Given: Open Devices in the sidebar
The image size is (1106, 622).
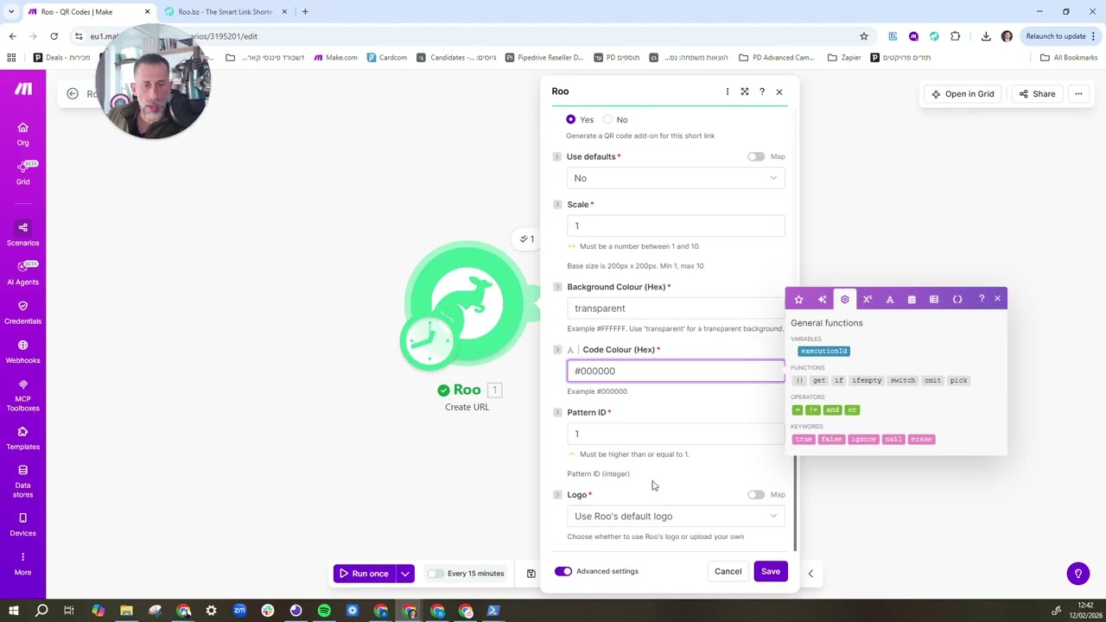Looking at the screenshot, I should 22,524.
